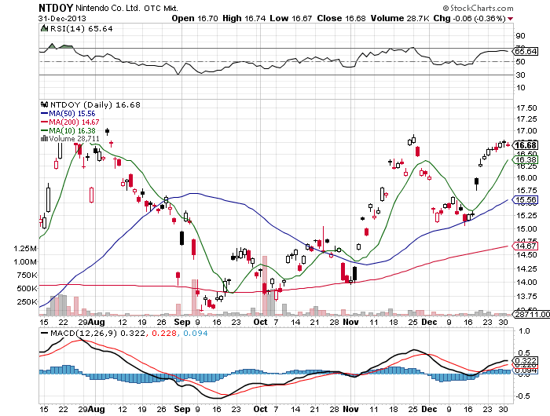This screenshot has height=416, width=550.
Task: Click the volume bars icon in legend
Action: pyautogui.click(x=44, y=138)
